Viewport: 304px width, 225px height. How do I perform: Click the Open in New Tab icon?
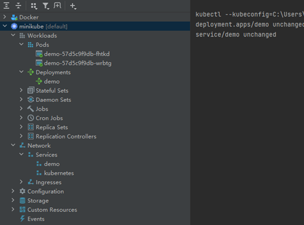click(x=57, y=6)
